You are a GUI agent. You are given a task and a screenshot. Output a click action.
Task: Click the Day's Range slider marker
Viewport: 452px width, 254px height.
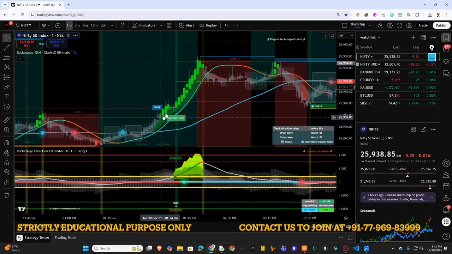408,174
